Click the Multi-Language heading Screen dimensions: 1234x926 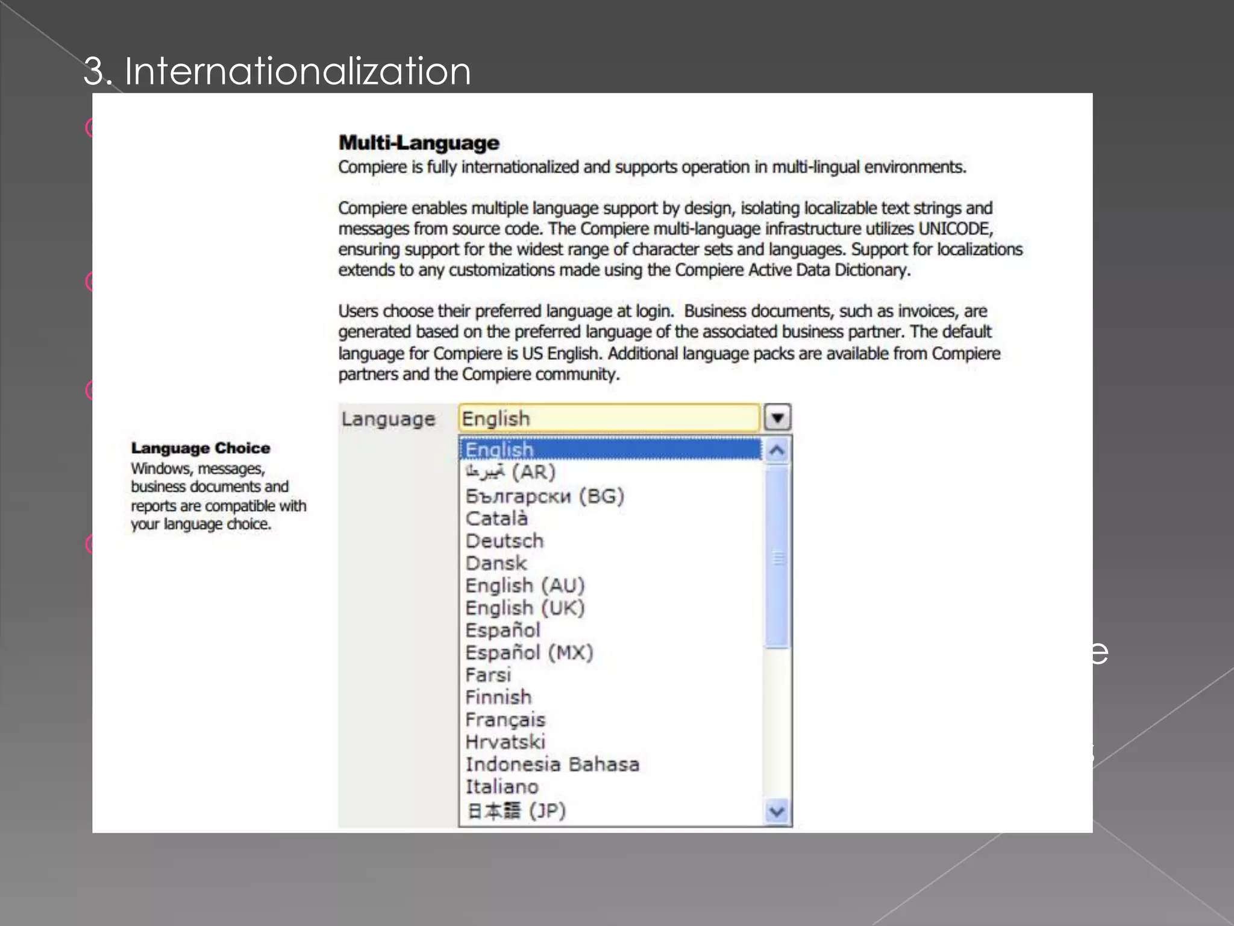point(419,143)
